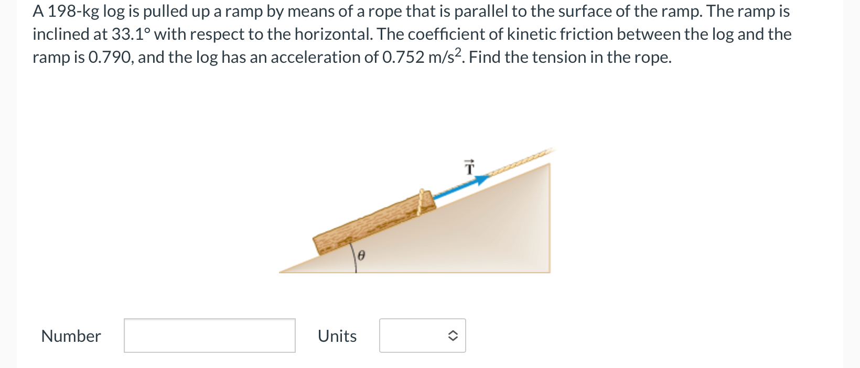Open the Units dropdown selector
Screen dimensions: 860x368
tap(422, 335)
